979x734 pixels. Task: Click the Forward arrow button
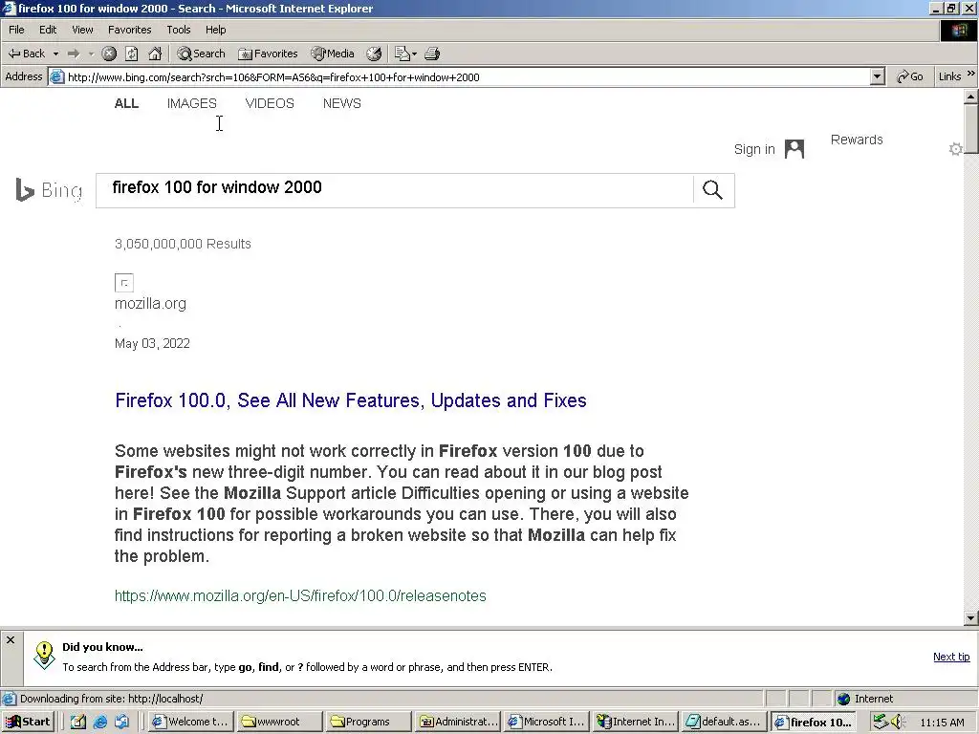[x=74, y=54]
